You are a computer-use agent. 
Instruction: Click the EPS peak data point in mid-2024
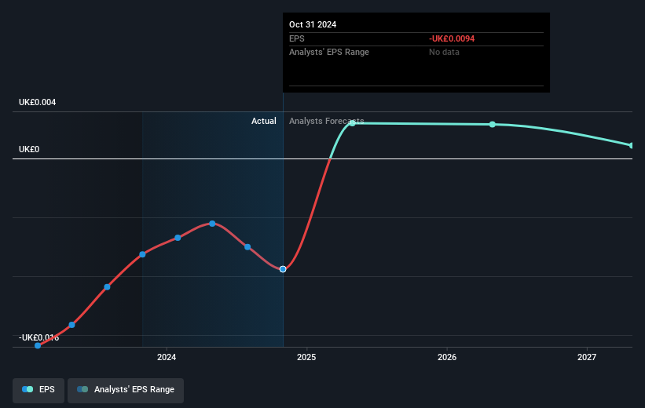pos(212,224)
